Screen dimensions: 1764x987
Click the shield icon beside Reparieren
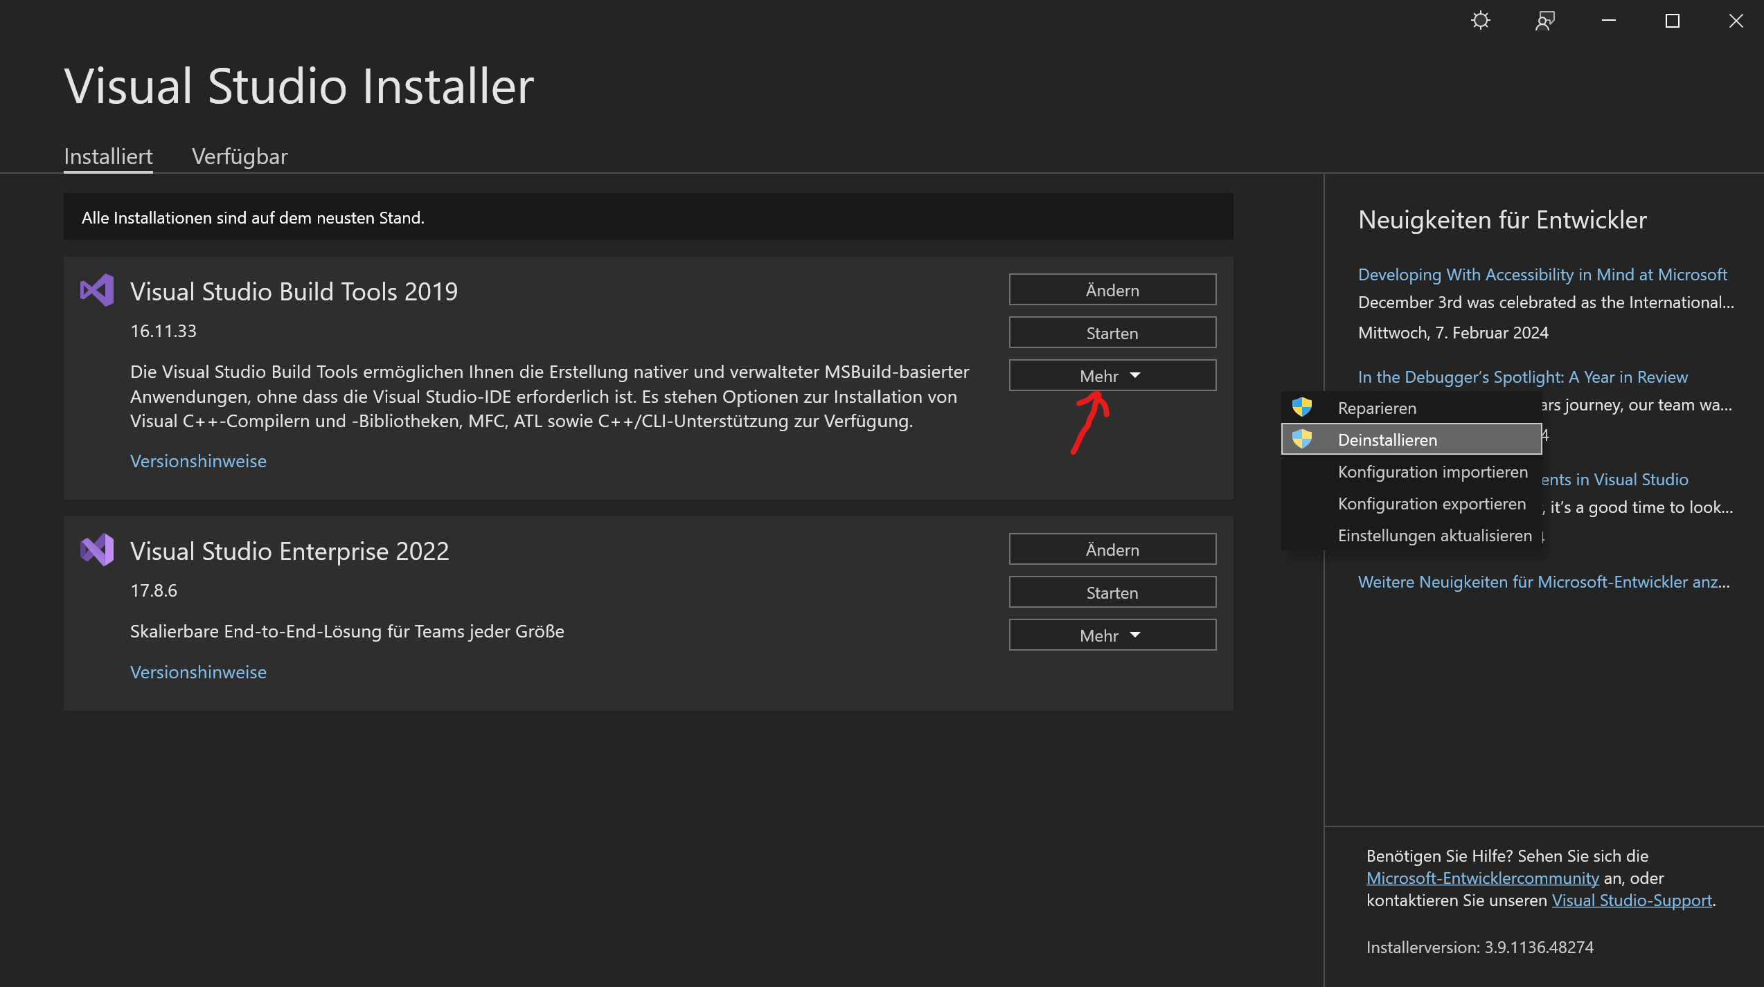click(1302, 407)
